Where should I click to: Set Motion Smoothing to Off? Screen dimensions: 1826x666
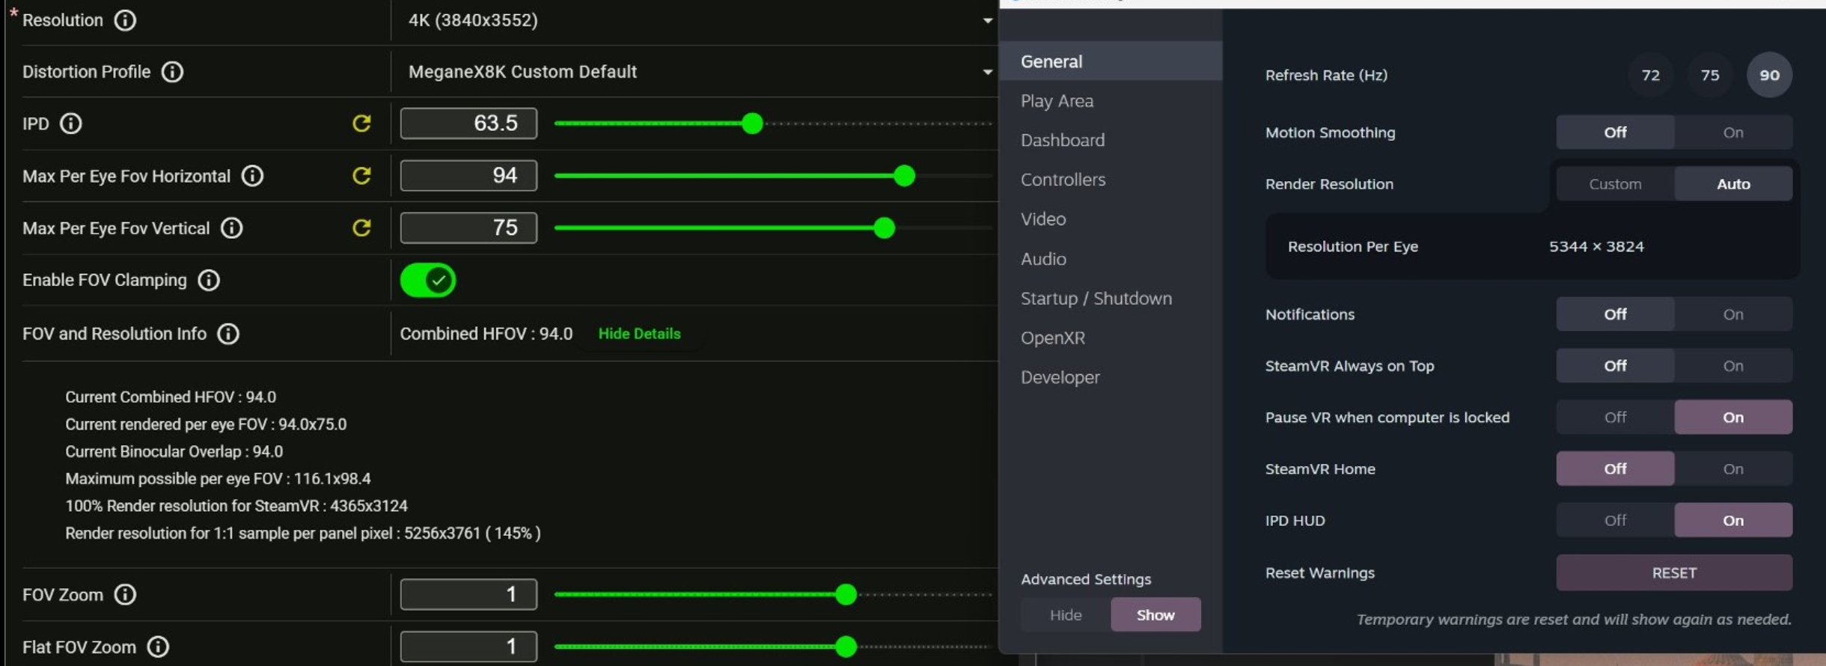(1615, 132)
